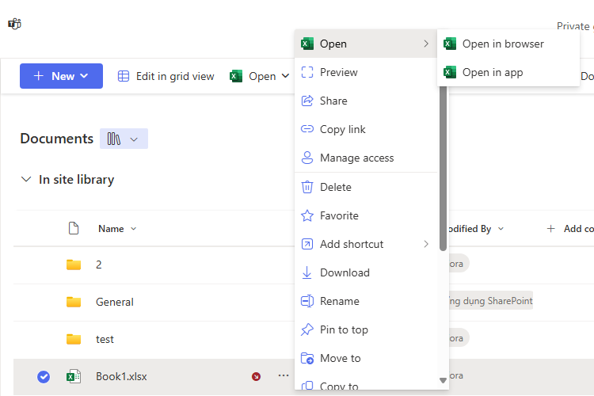594x396 pixels.
Task: Click the Documents library title
Action: tap(57, 139)
